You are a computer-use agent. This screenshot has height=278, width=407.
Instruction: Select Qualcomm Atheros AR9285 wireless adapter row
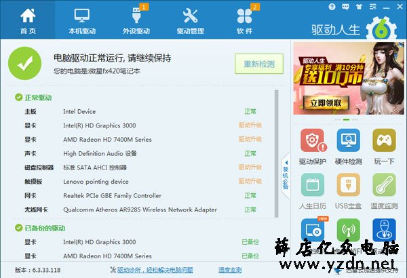coord(143,210)
